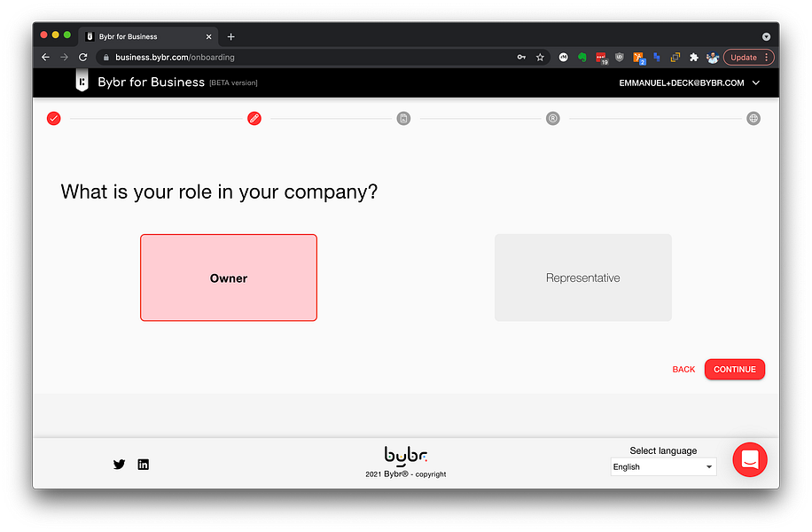Click CONTINUE to proceed
The image size is (812, 532).
[x=735, y=369]
